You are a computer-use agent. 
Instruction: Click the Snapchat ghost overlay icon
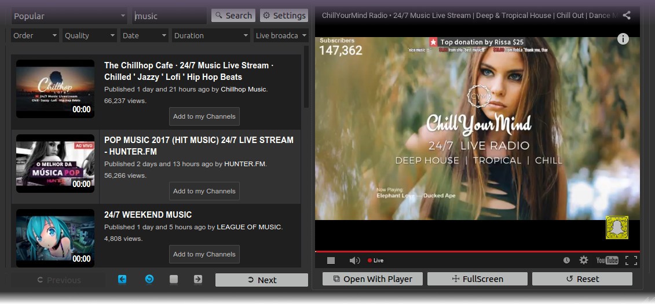coord(617,228)
